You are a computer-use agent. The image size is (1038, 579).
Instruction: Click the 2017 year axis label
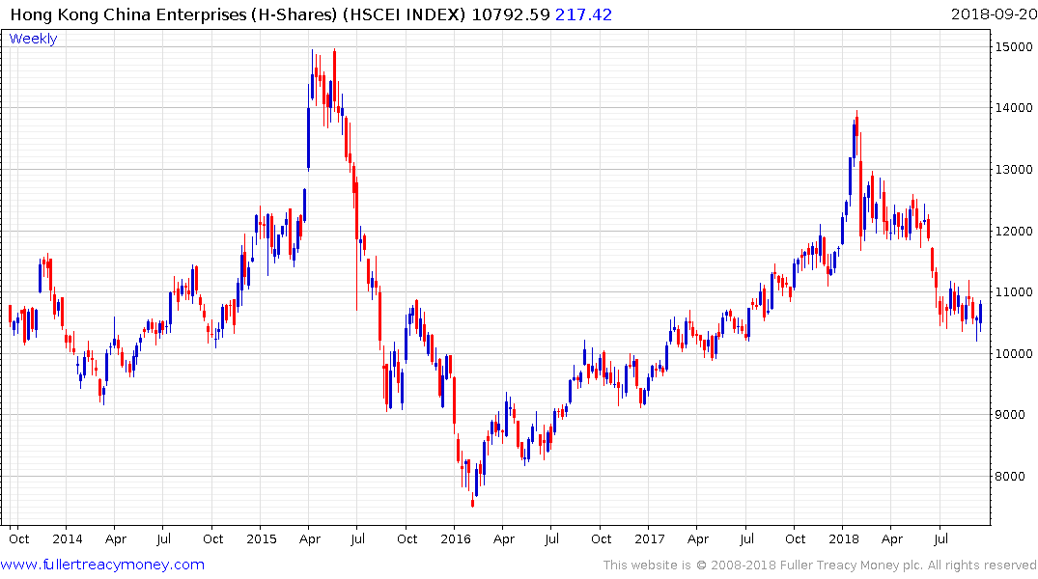point(650,538)
